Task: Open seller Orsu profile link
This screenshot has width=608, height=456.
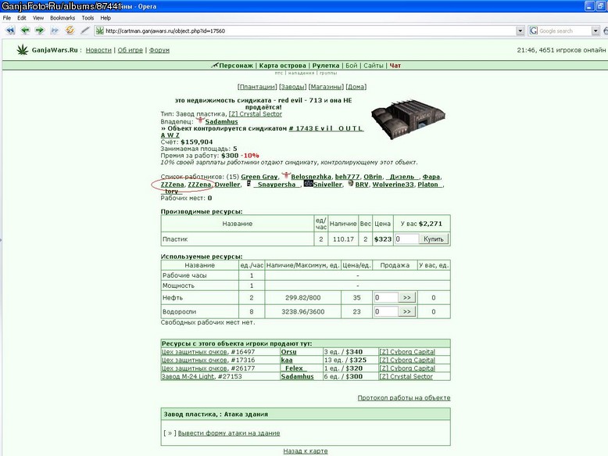Action: tap(288, 352)
